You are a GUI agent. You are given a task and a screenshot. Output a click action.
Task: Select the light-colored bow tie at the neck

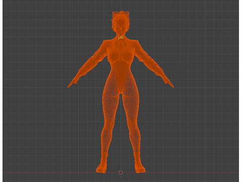(x=120, y=37)
